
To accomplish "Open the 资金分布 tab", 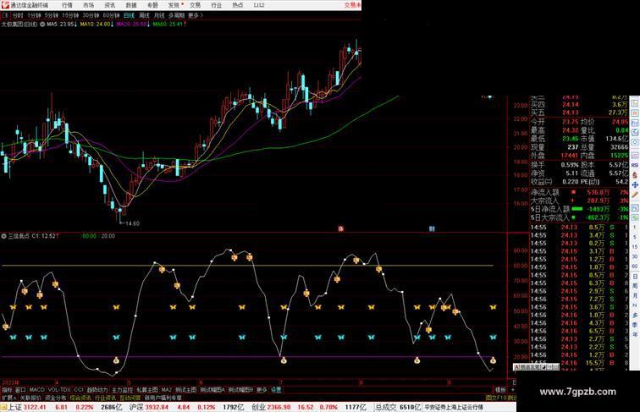I will [x=56, y=398].
